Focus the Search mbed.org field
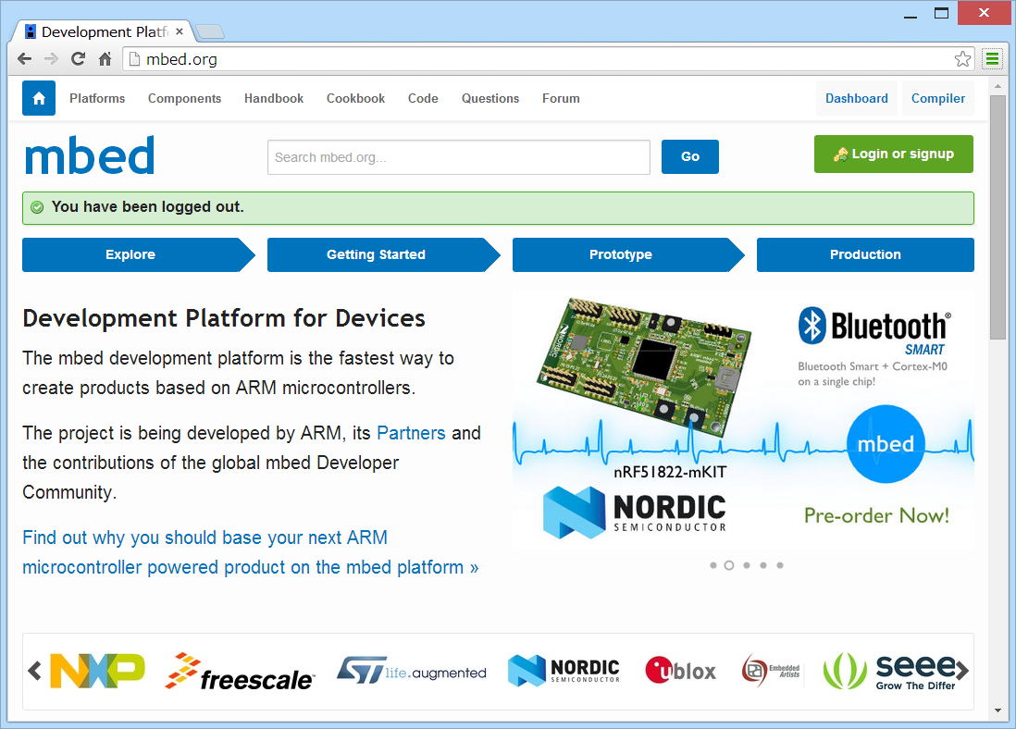This screenshot has width=1016, height=729. click(459, 157)
